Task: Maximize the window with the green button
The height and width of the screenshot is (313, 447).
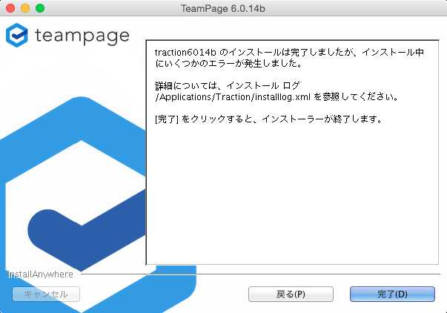Action: pyautogui.click(x=40, y=7)
